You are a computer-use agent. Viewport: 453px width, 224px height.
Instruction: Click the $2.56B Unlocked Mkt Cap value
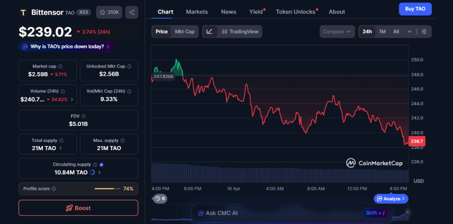pos(109,74)
